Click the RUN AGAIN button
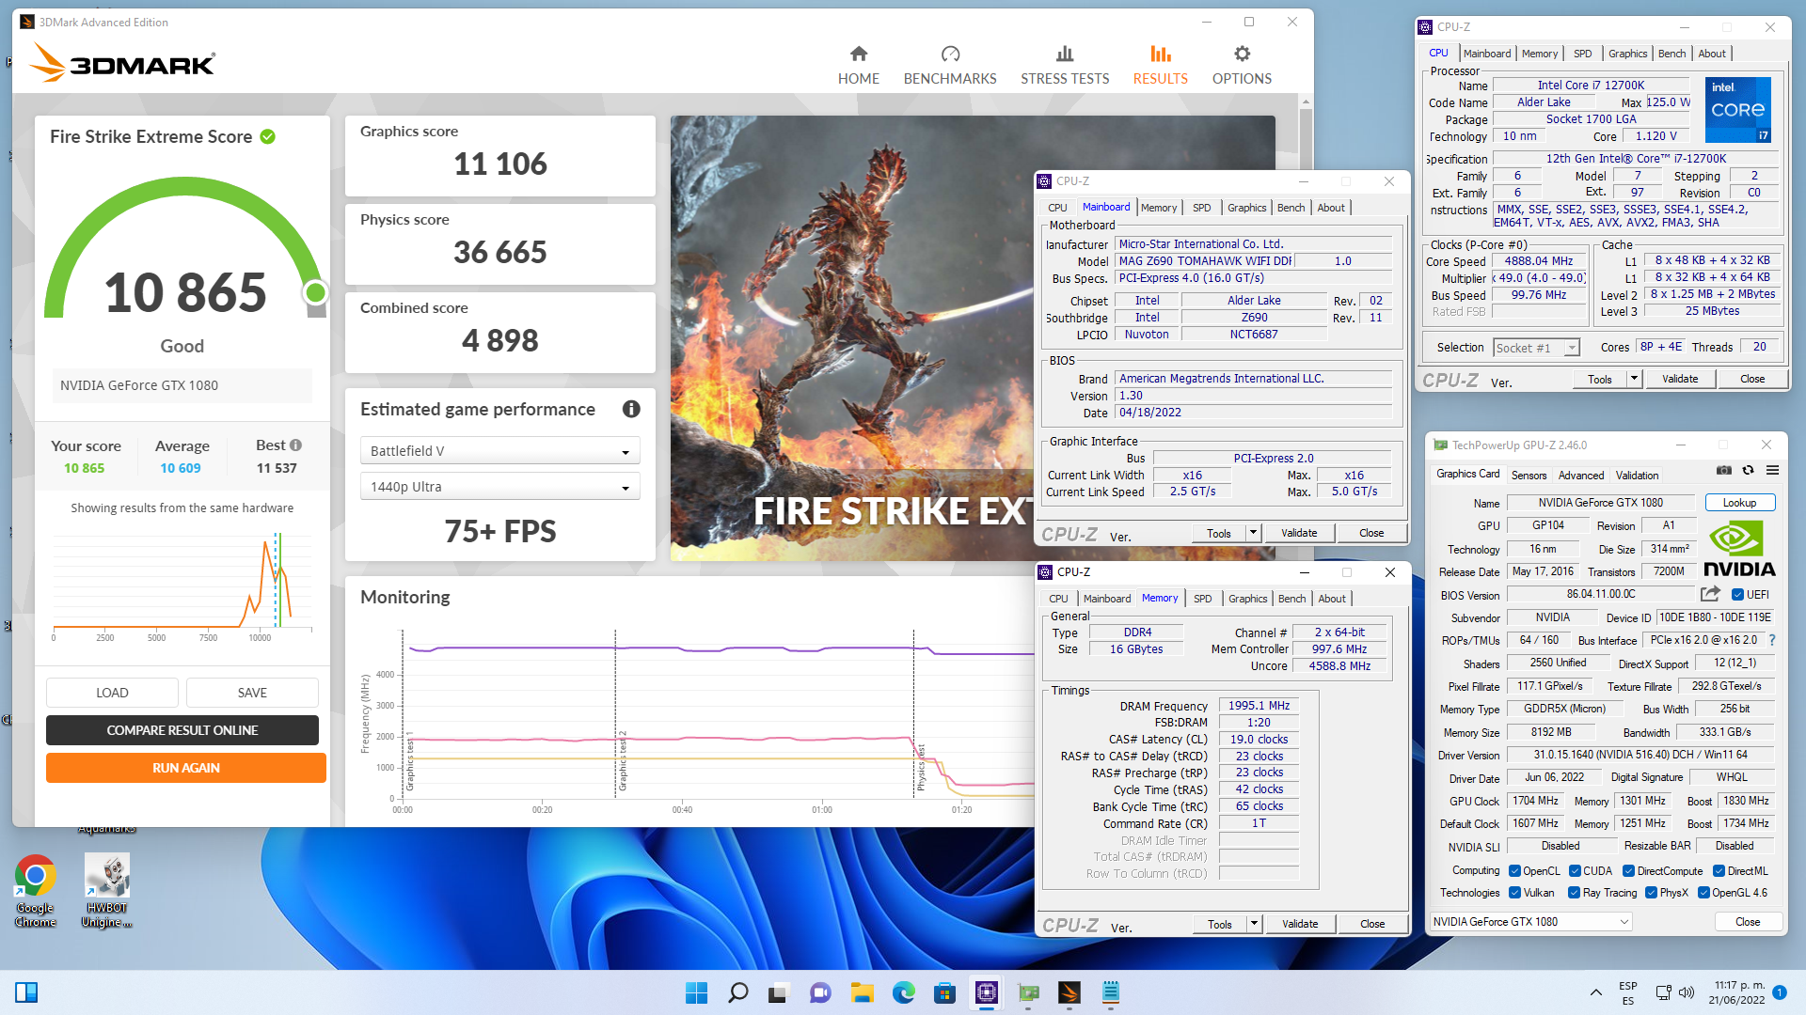The image size is (1806, 1015). pyautogui.click(x=186, y=768)
